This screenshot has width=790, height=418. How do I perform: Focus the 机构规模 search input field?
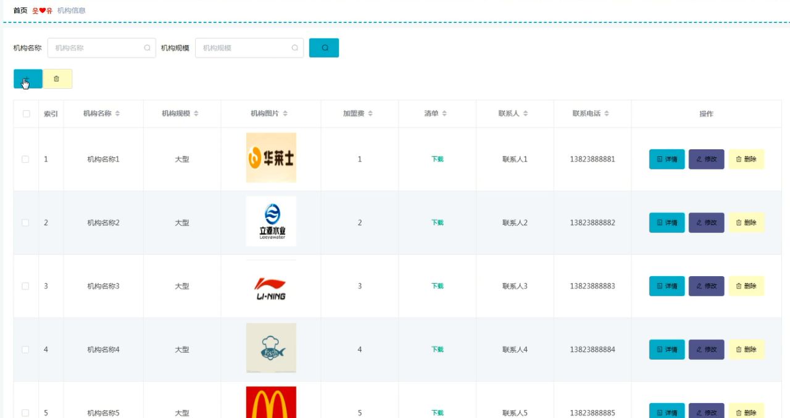(x=249, y=48)
